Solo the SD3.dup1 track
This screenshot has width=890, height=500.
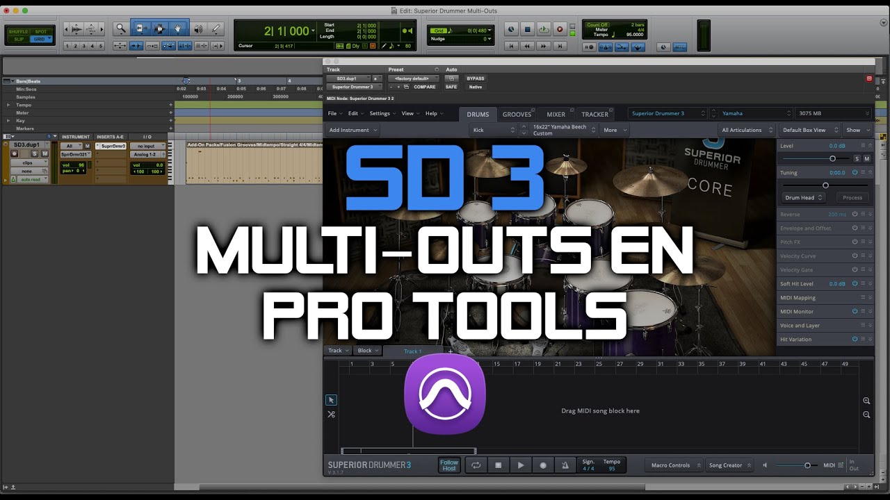pyautogui.click(x=35, y=153)
